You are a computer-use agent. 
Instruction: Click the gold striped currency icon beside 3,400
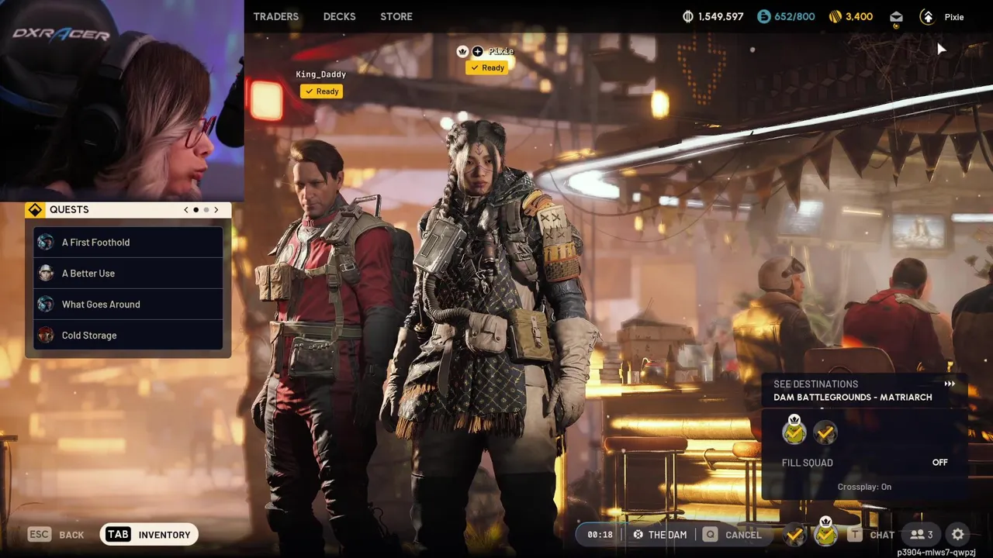(836, 16)
